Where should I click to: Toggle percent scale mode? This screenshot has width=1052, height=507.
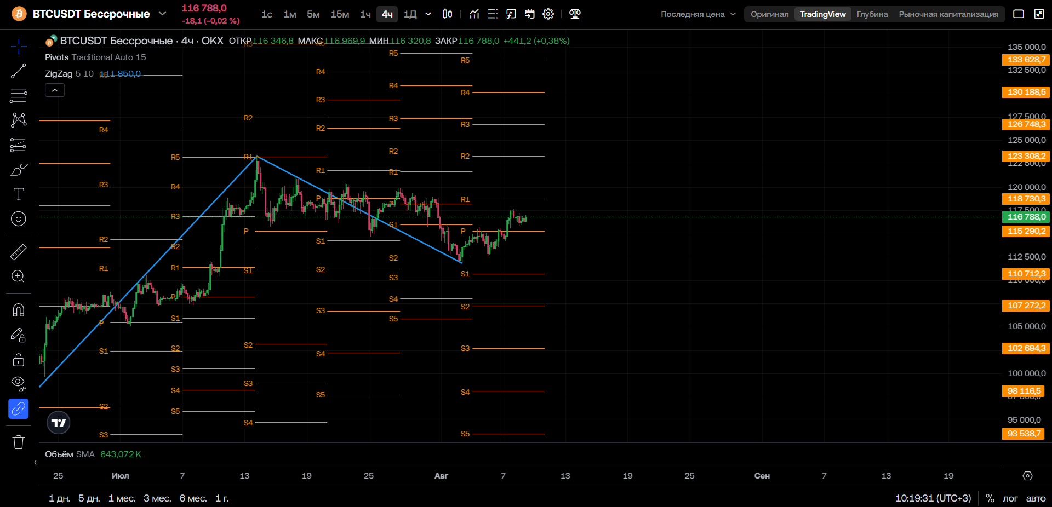coord(990,498)
